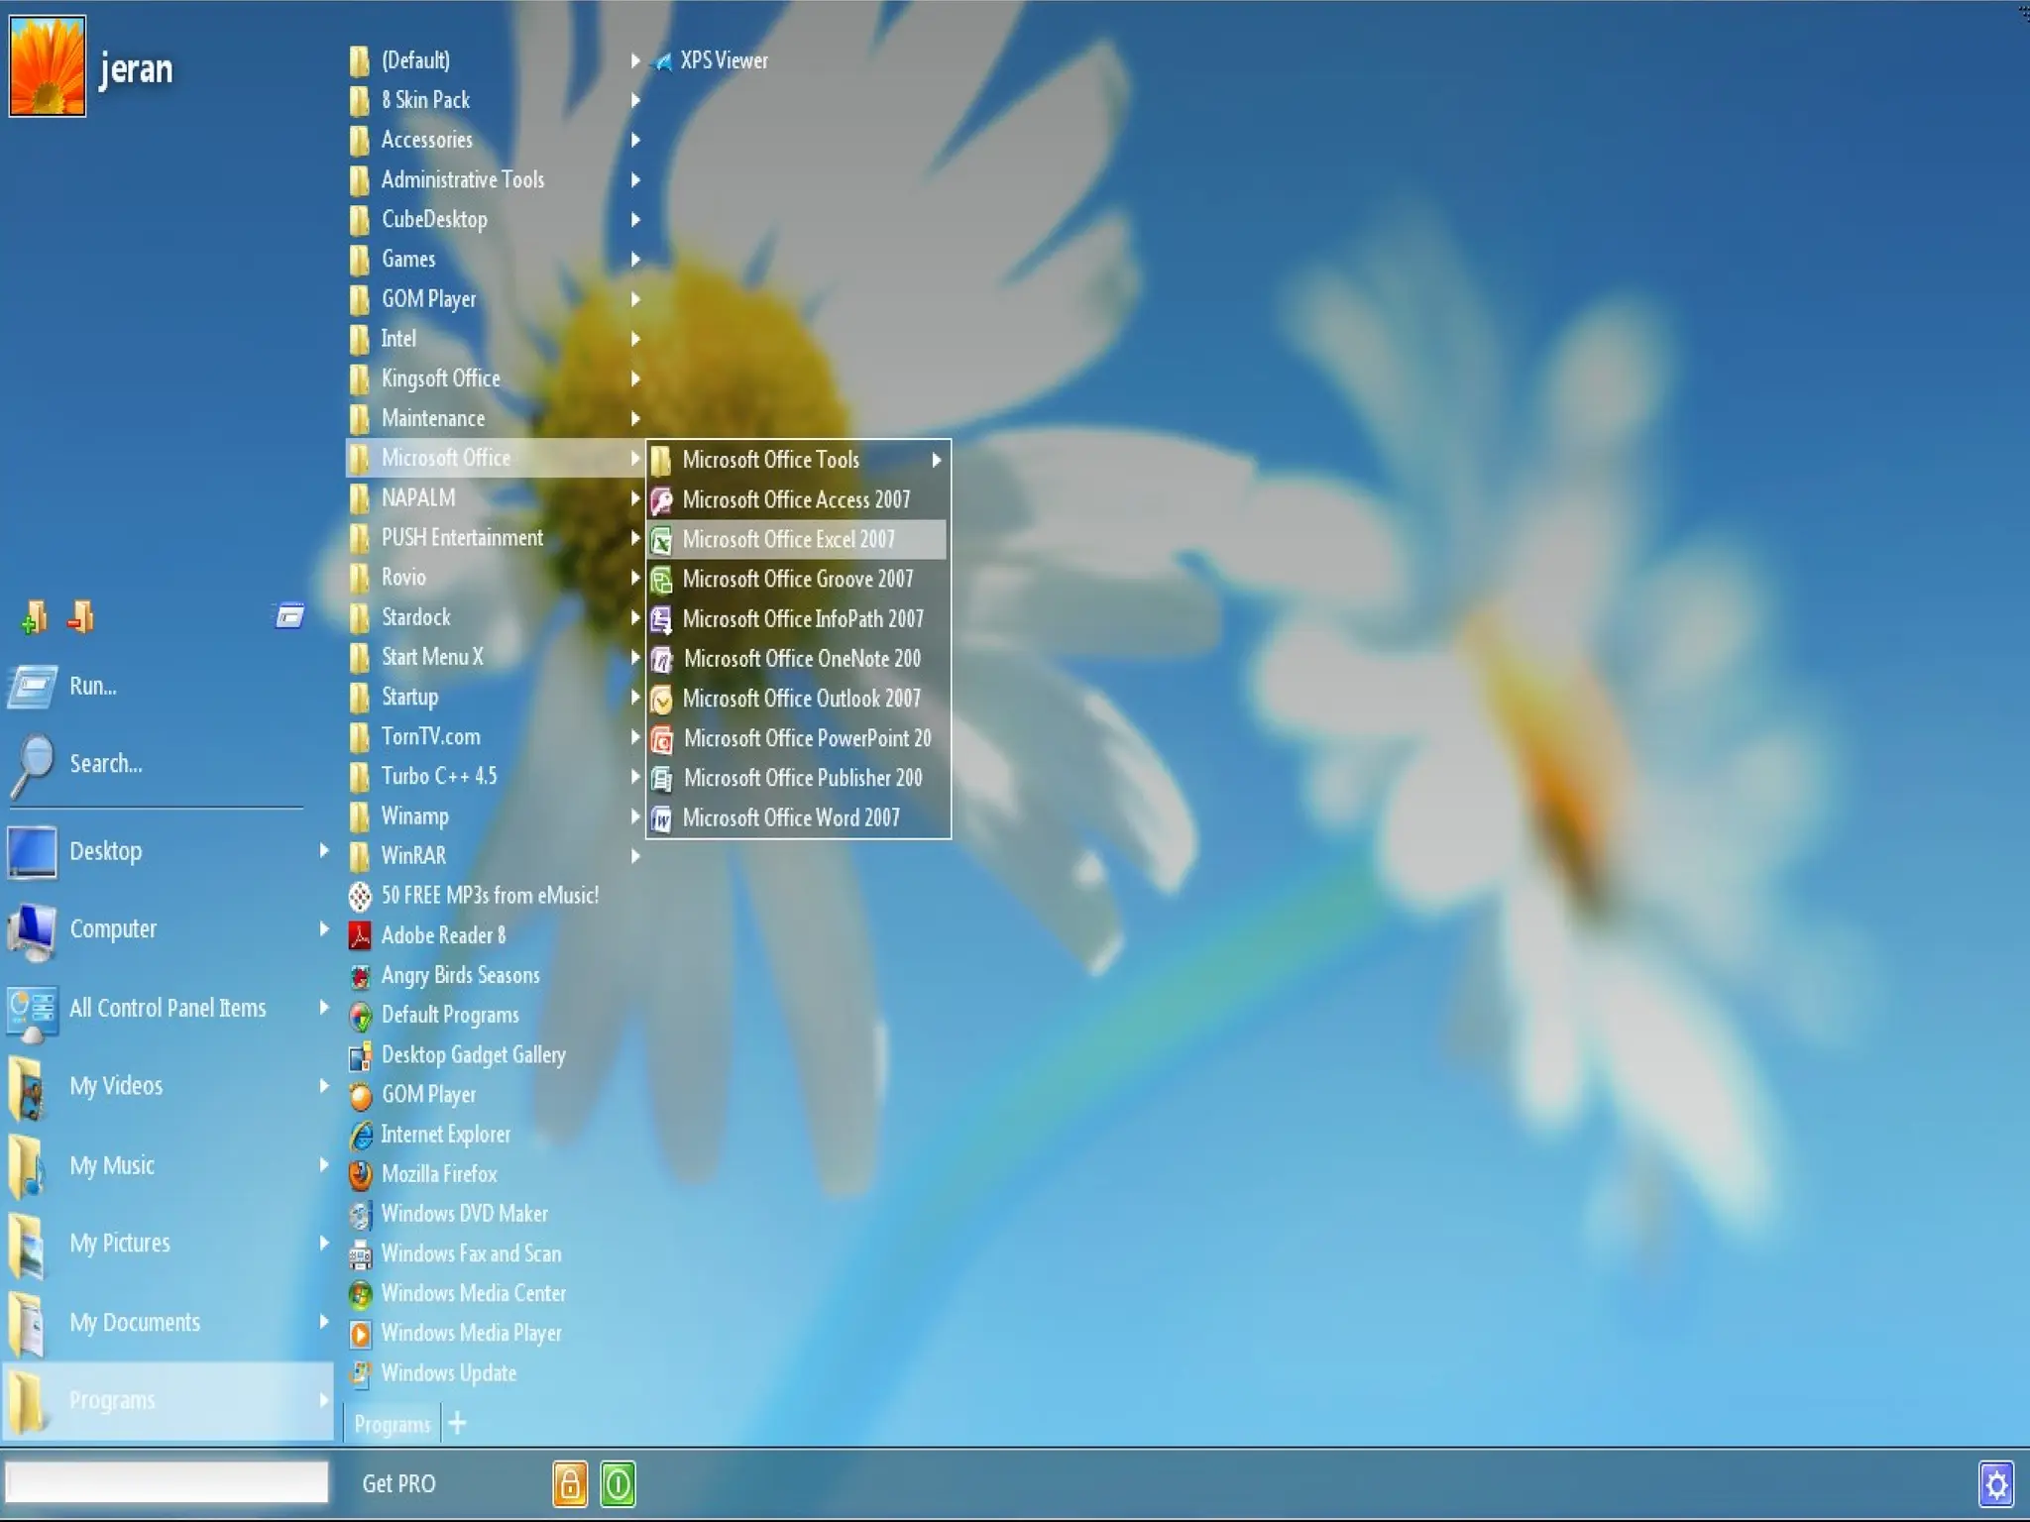Click the Default Programs icon

tap(361, 1016)
